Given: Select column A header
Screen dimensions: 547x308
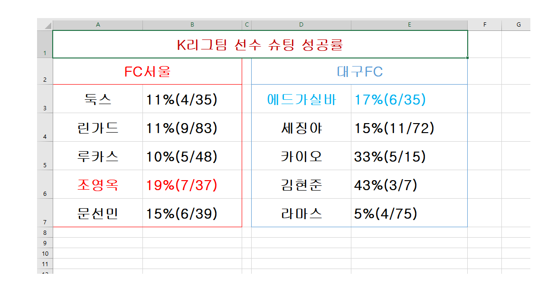Looking at the screenshot, I should coord(98,25).
